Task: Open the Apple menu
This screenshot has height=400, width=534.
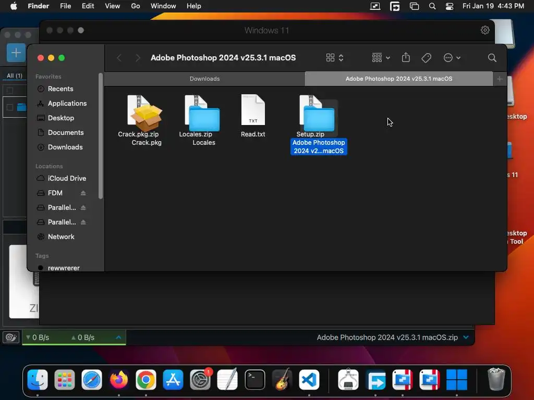Action: tap(14, 6)
